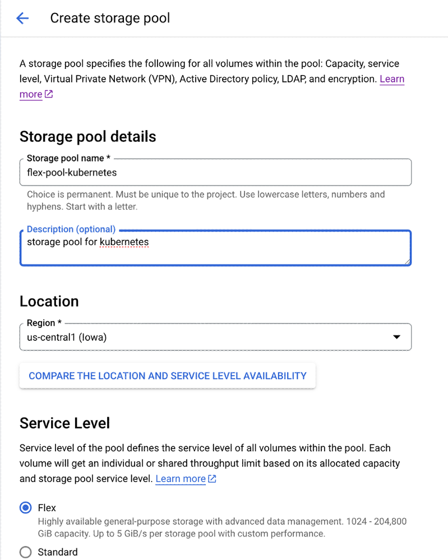Click the Region dropdown arrow icon
This screenshot has width=448, height=560.
point(396,337)
